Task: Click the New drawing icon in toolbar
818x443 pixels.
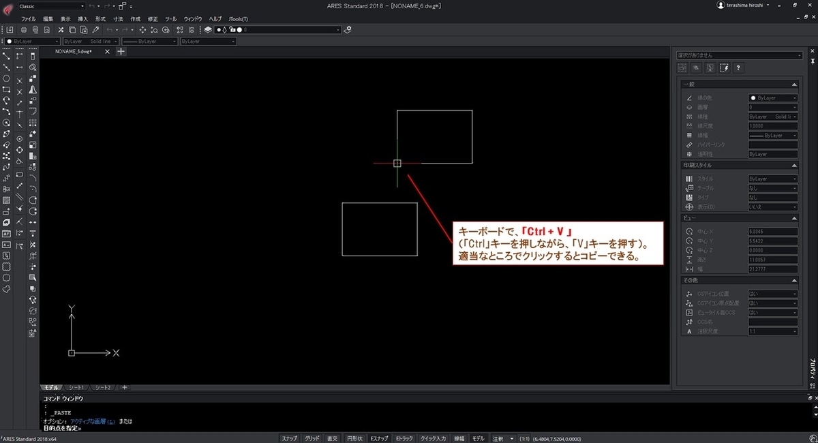Action: click(x=10, y=30)
